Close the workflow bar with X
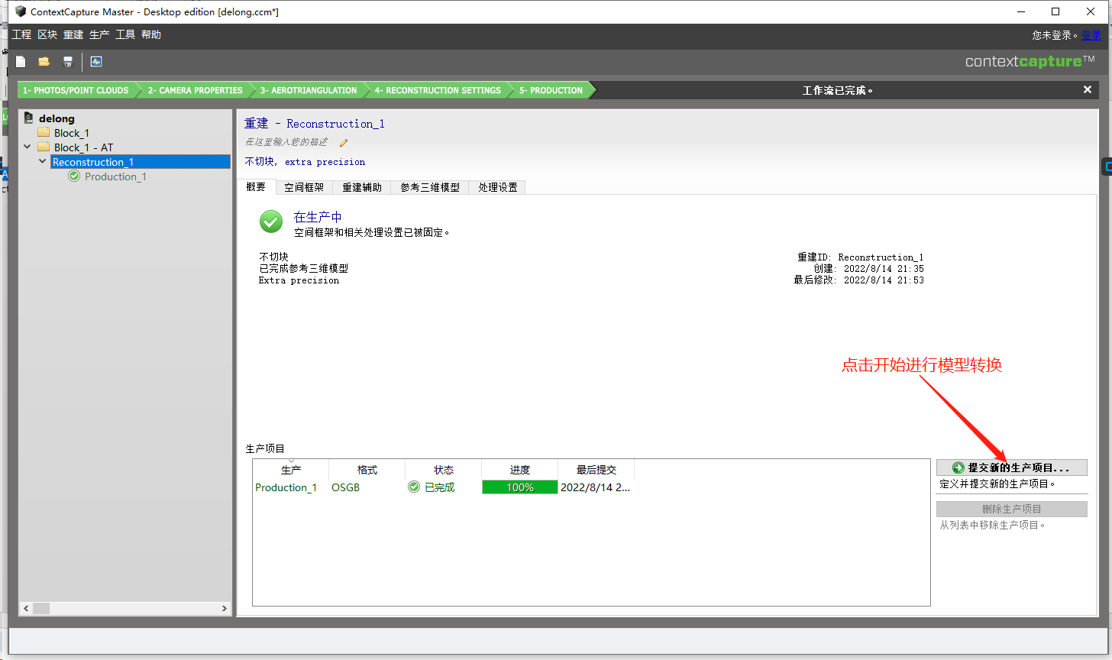The width and height of the screenshot is (1112, 660). coord(1088,90)
